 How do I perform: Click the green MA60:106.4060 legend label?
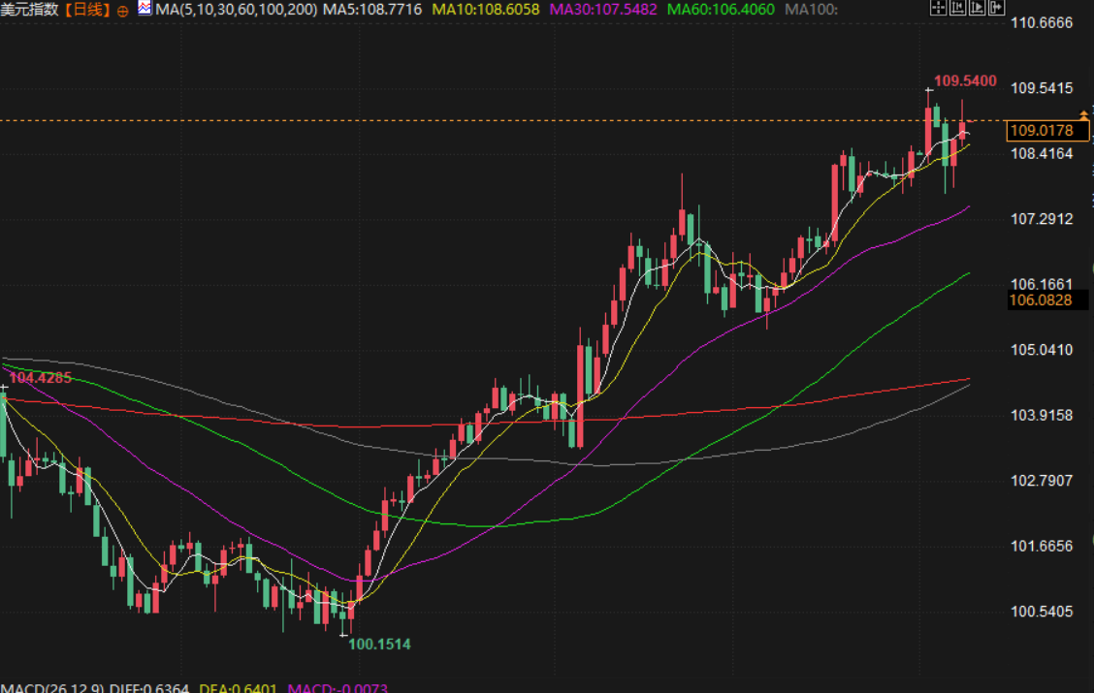(x=721, y=10)
